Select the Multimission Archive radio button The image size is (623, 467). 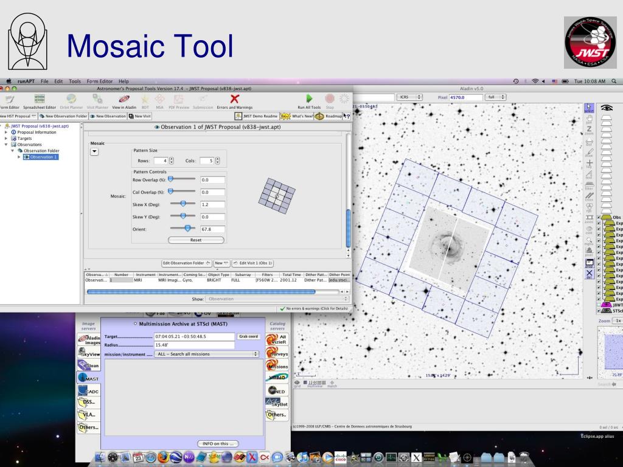tap(136, 323)
